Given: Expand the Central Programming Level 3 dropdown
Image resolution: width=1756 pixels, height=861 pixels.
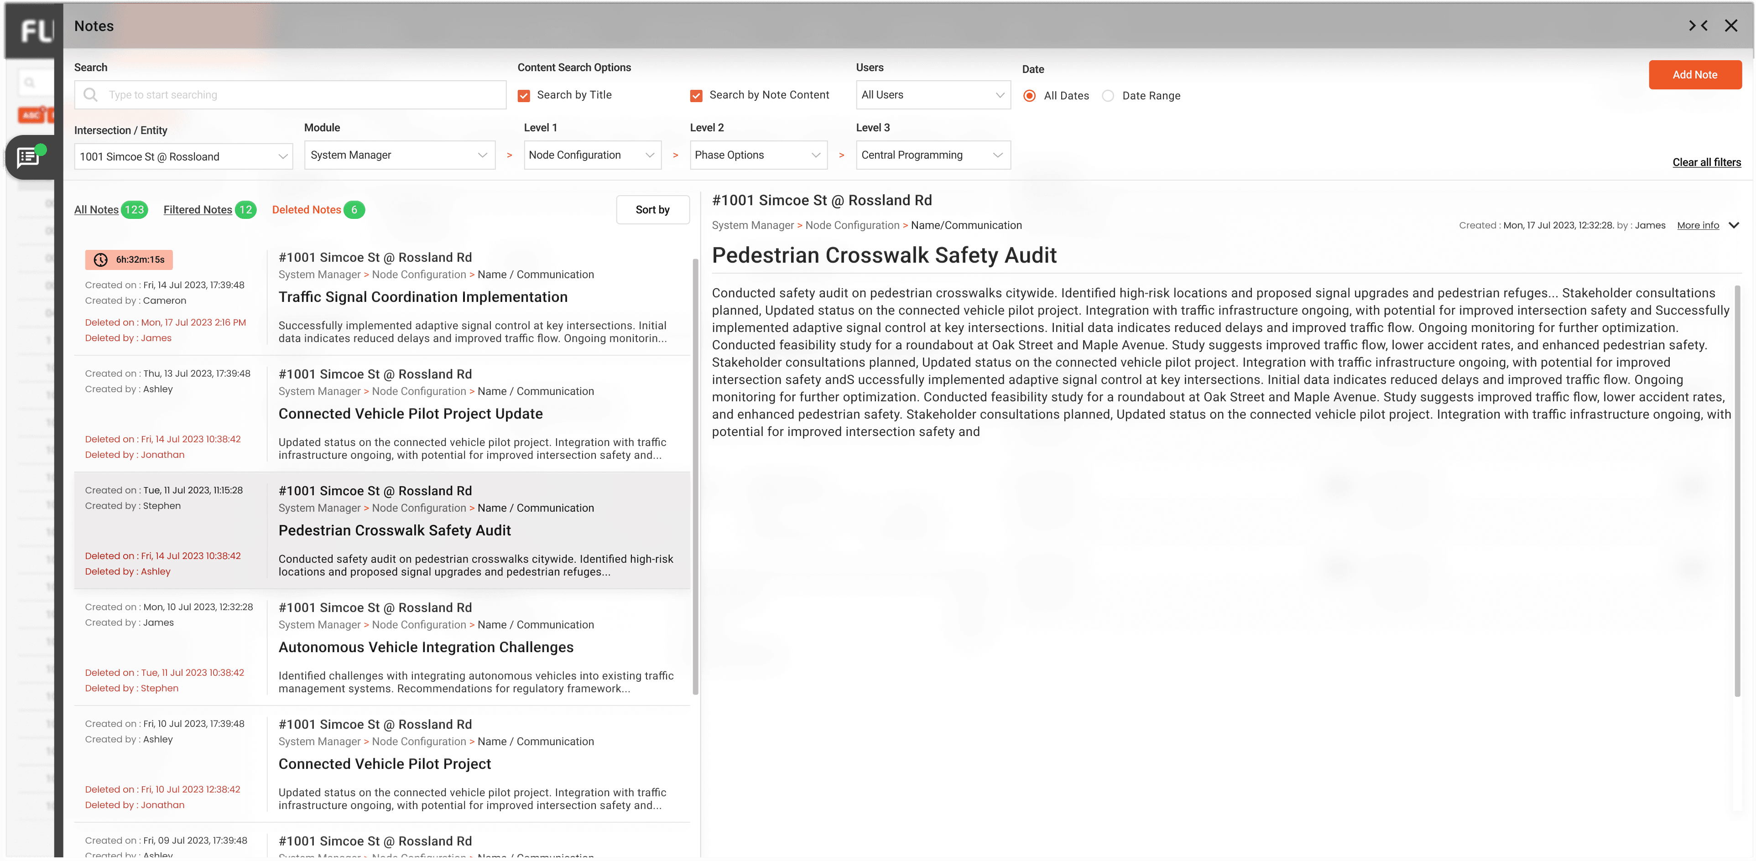Looking at the screenshot, I should (933, 156).
